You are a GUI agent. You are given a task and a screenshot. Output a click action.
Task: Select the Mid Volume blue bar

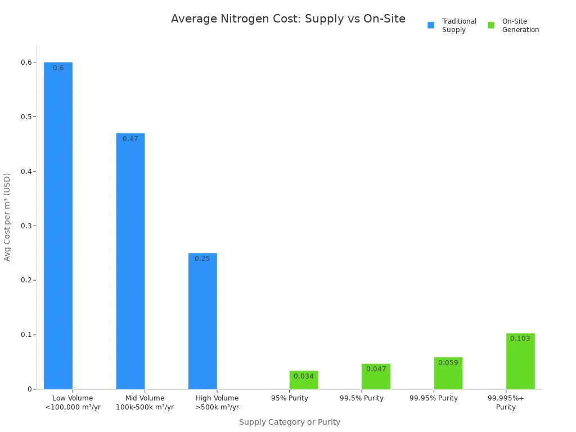(129, 259)
